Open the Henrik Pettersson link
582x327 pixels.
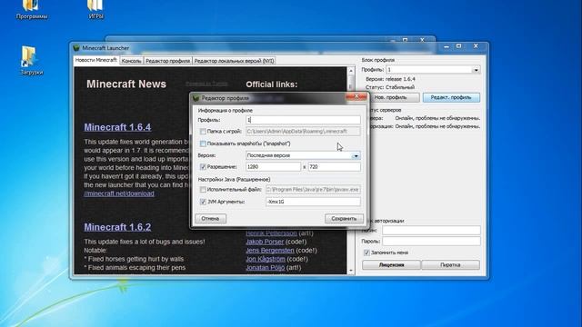271,233
